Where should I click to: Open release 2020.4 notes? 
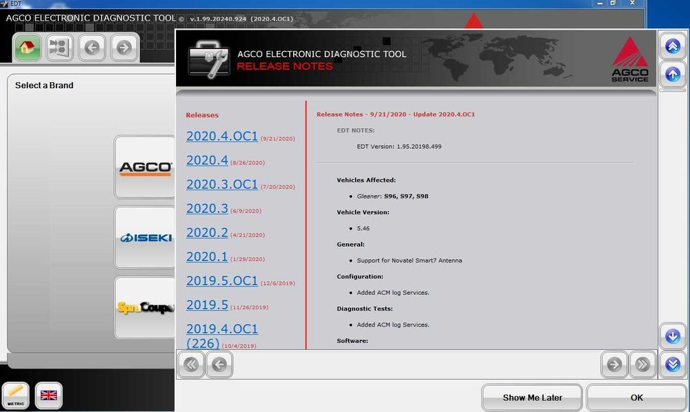pos(207,161)
